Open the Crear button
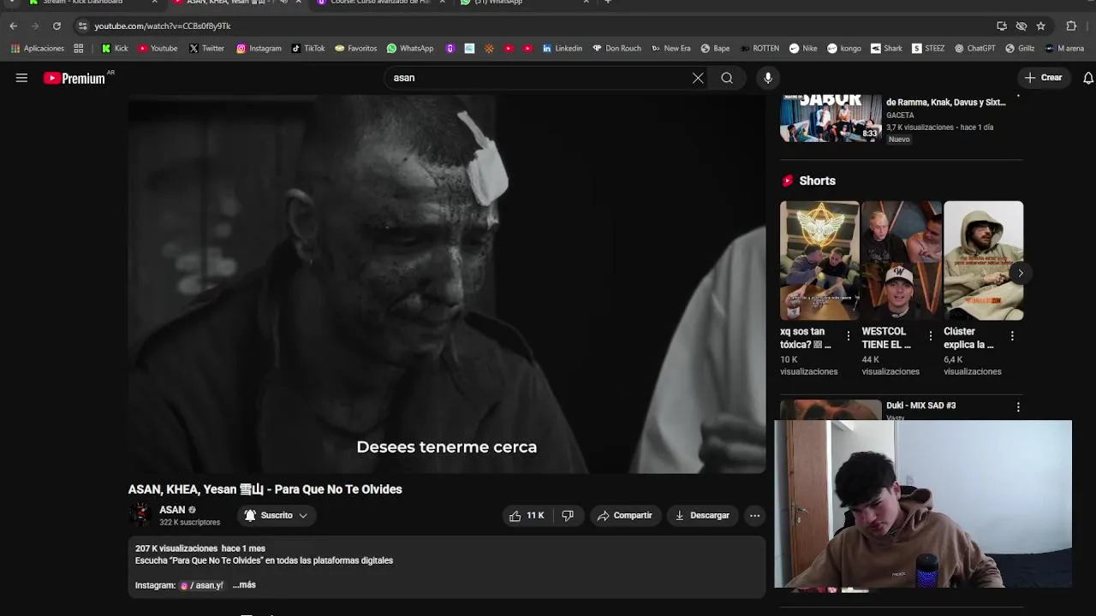Screen dimensions: 1096x616 click(x=1043, y=78)
